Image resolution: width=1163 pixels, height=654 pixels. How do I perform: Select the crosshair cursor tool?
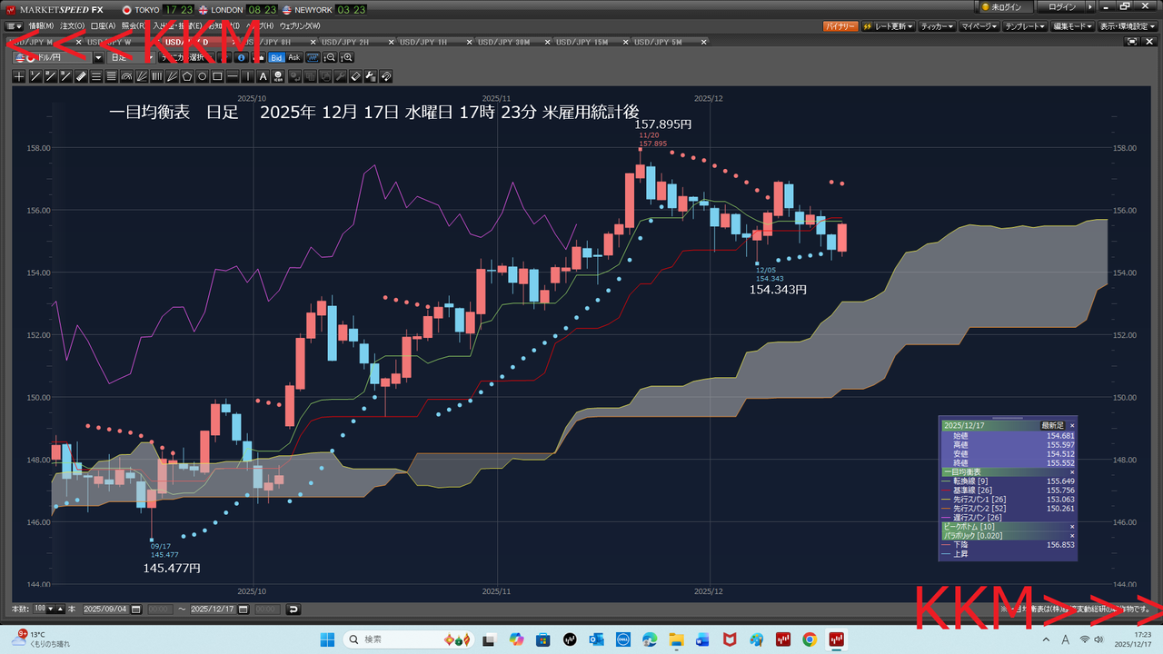[x=19, y=76]
